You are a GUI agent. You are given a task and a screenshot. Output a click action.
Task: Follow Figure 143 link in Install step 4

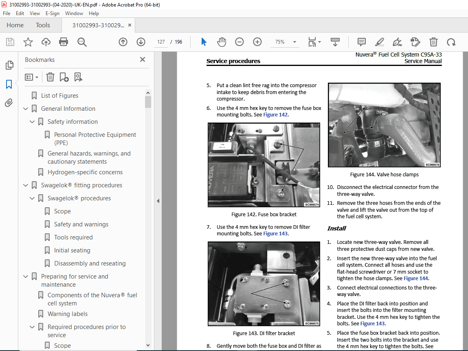[373, 324]
